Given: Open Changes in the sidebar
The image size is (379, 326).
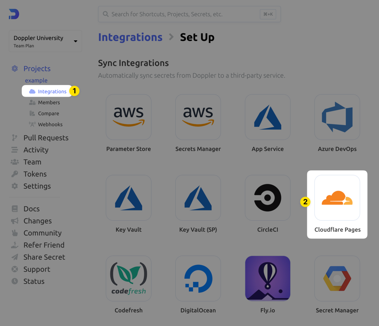Looking at the screenshot, I should coord(37,221).
